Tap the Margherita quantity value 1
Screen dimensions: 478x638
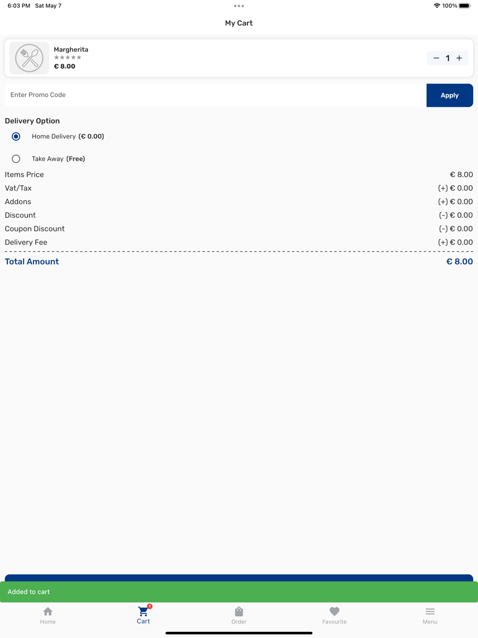[x=448, y=58]
